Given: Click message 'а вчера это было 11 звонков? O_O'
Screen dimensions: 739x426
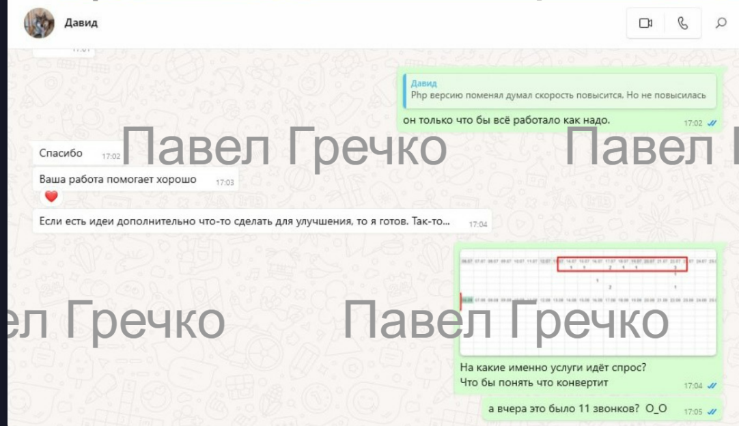Looking at the screenshot, I should [x=603, y=408].
